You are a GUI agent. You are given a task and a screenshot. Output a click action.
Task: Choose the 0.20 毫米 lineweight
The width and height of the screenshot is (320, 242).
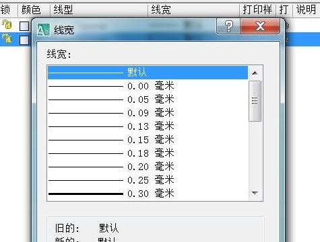click(148, 167)
